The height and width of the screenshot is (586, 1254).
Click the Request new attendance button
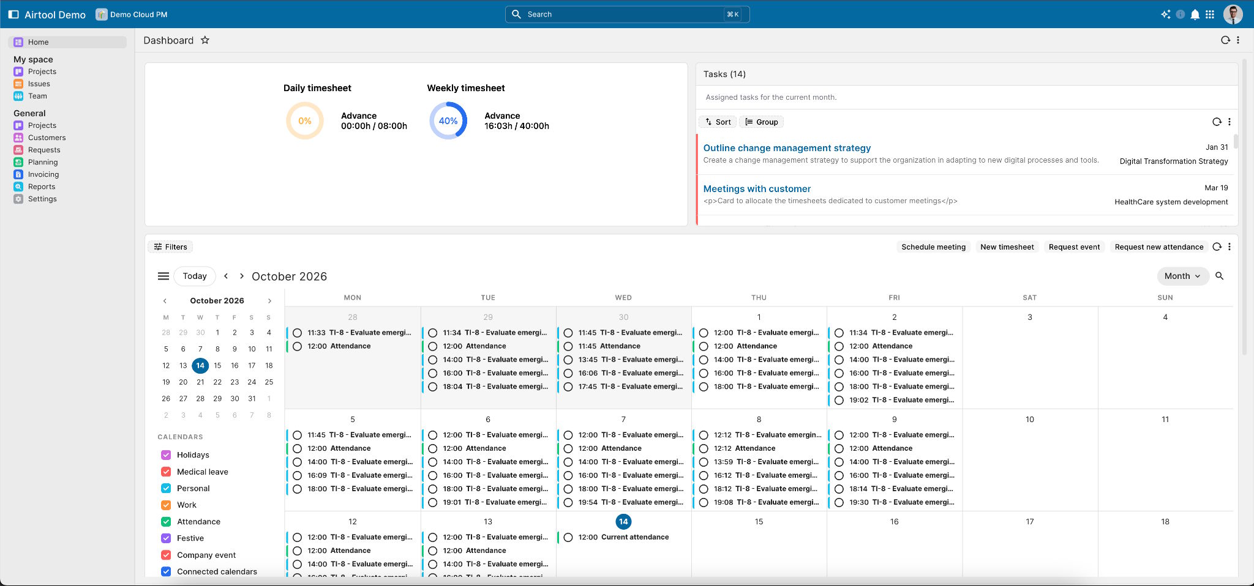[1158, 247]
